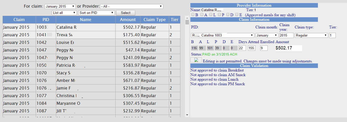Open the Claim type Regular dropdown
347x122 pixels.
(x=311, y=36)
